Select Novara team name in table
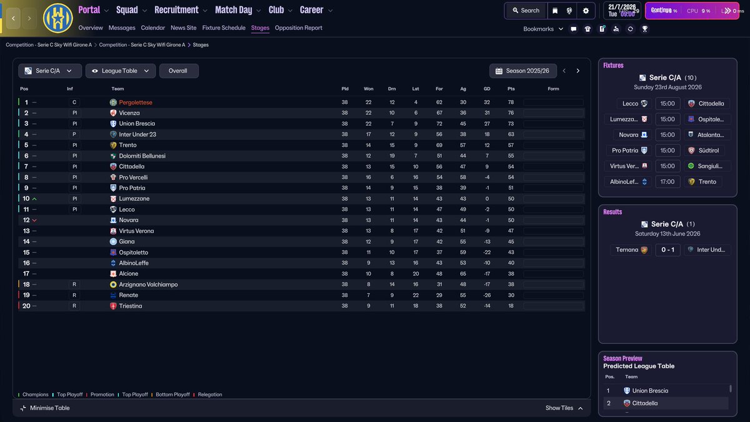The height and width of the screenshot is (422, 750). pyautogui.click(x=129, y=220)
